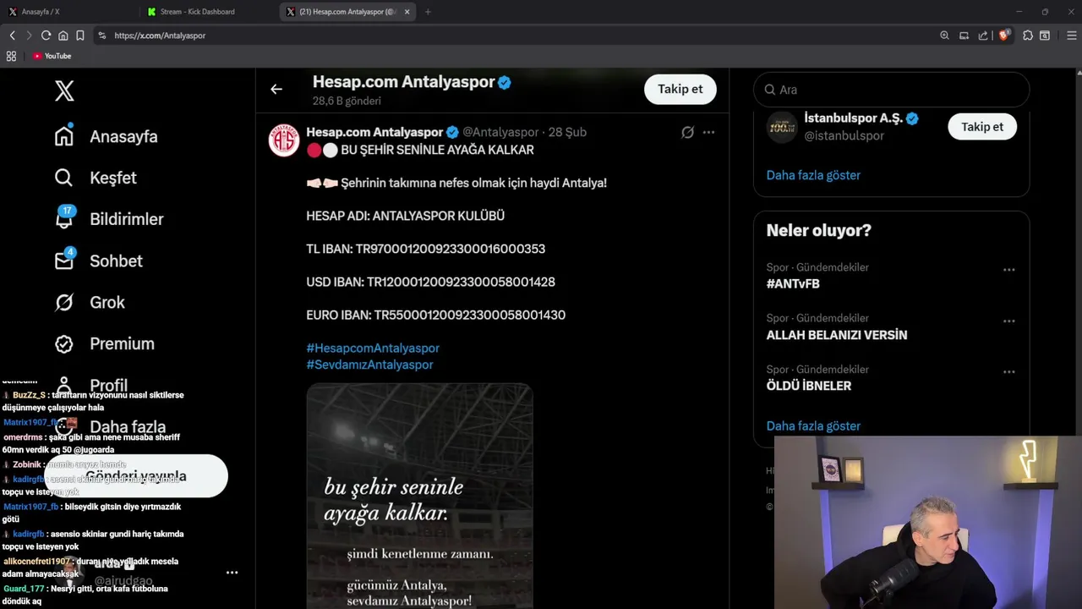This screenshot has height=609, width=1082.
Task: Open ÖLDÜ İBNELER trending topic
Action: click(x=809, y=386)
